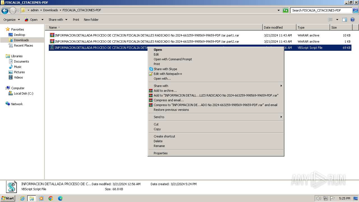This screenshot has height=202, width=359.
Task: Click the Start button on taskbar
Action: click(x=8, y=198)
